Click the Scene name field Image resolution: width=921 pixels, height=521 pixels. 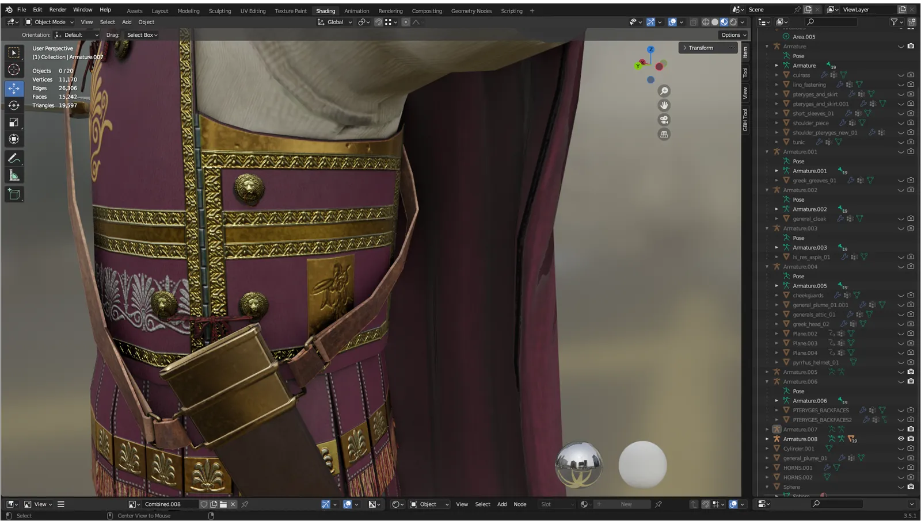769,9
